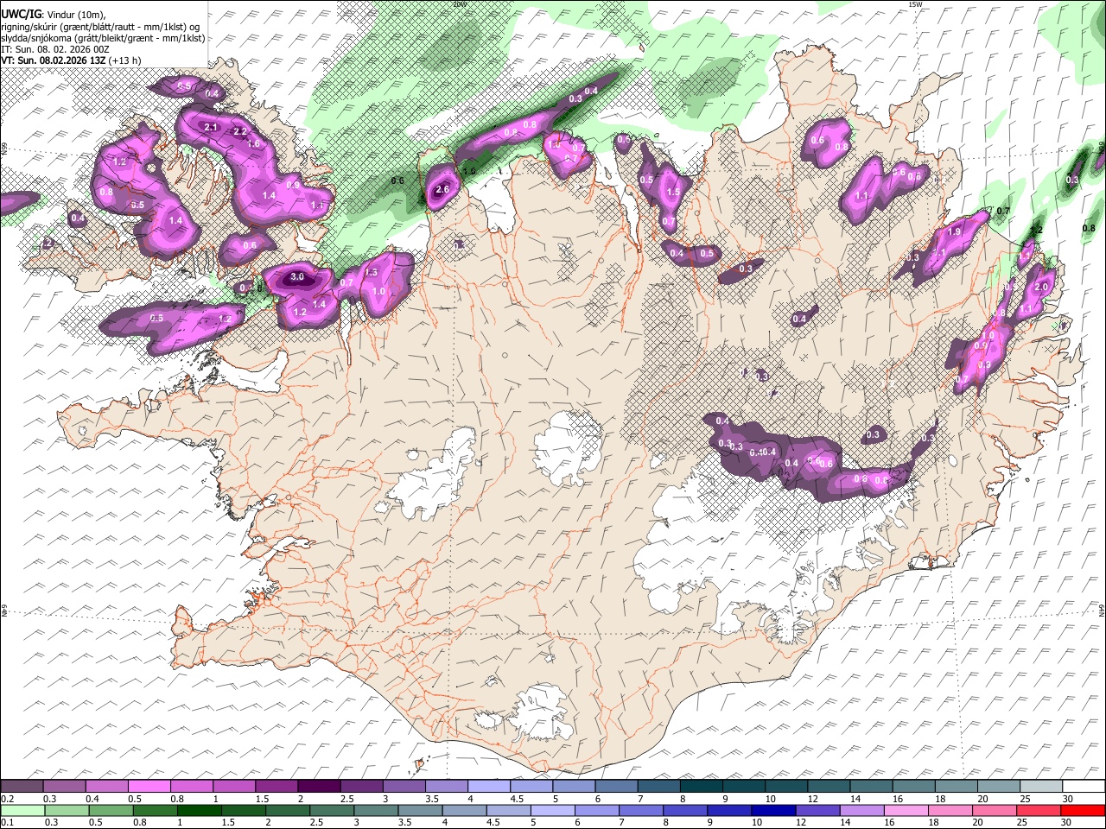The height and width of the screenshot is (829, 1106).
Task: Click the top-row legend swatch starting at 9
Action: 744,786
